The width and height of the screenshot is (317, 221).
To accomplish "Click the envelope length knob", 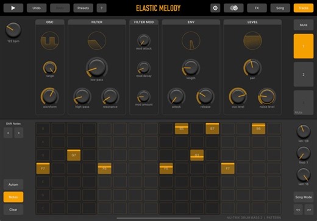I will [191, 68].
